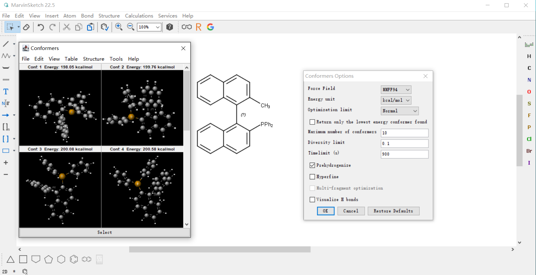Select the Conf 1 conformer thumbnail
Image resolution: width=536 pixels, height=275 pixels.
coord(60,108)
